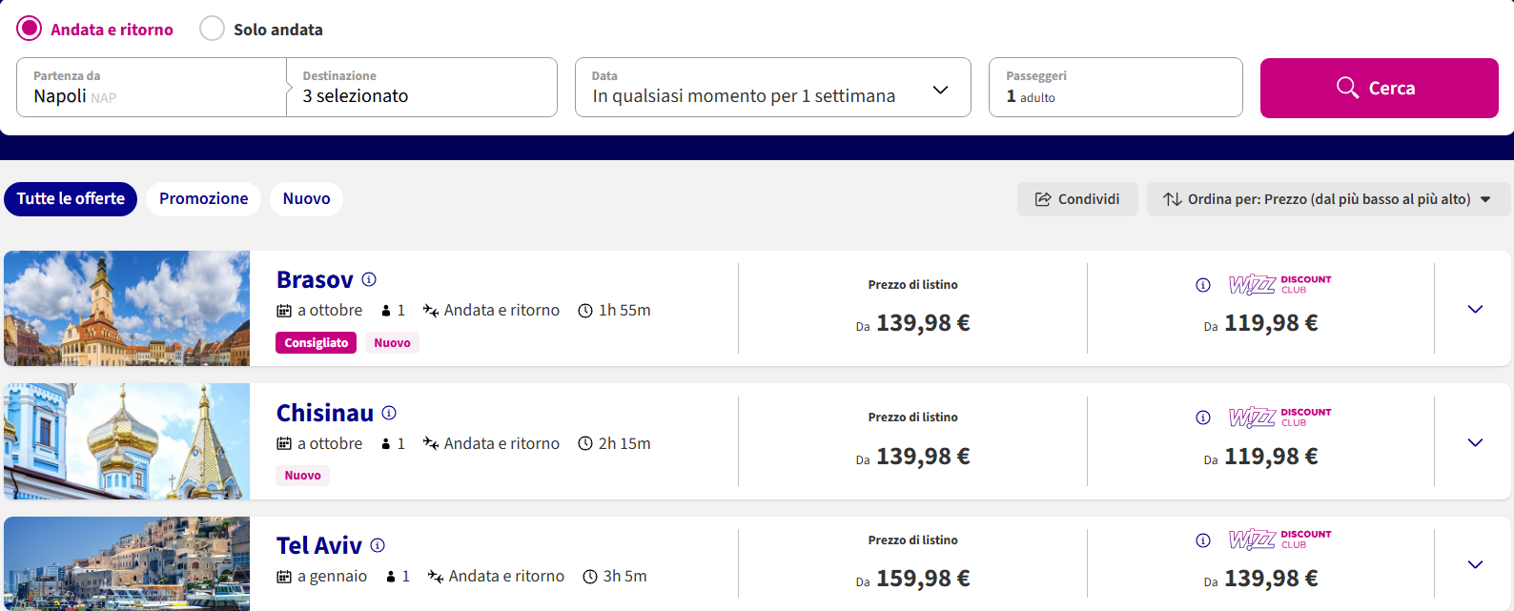Open the Brasov destination title

pyautogui.click(x=315, y=280)
